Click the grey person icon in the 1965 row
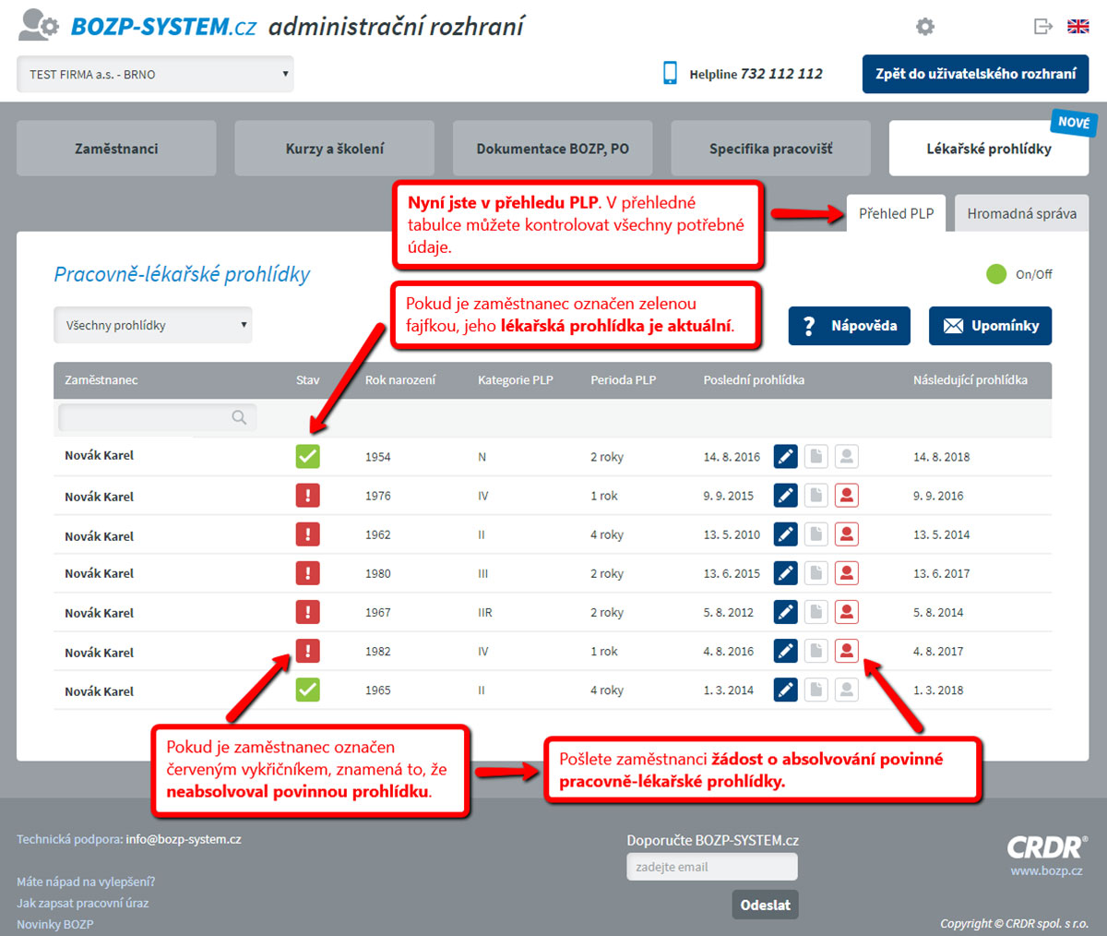Viewport: 1107px width, 936px height. tap(847, 690)
